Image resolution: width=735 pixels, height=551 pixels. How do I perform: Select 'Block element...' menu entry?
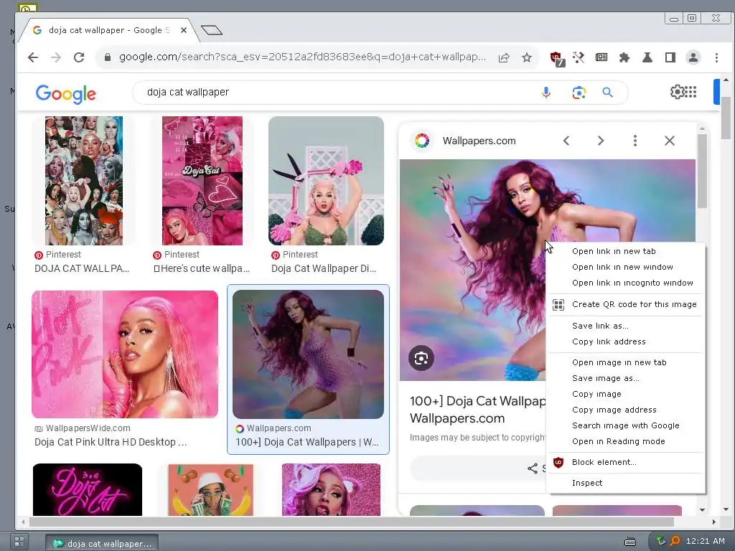coord(626,463)
